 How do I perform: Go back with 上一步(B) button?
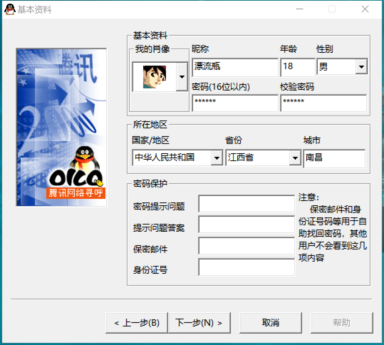coord(137,323)
